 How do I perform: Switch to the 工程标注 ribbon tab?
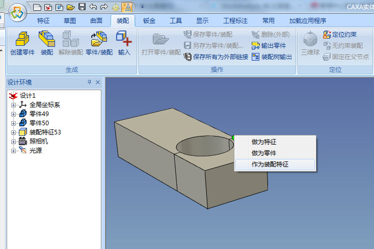click(235, 21)
